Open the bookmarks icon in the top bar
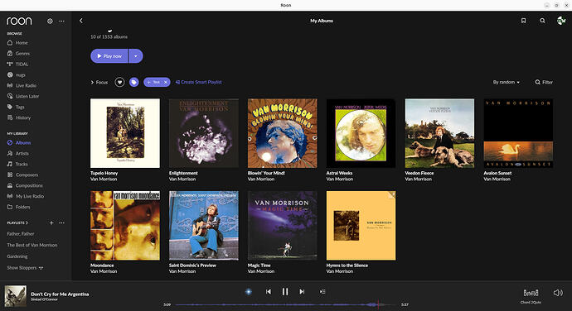The height and width of the screenshot is (311, 572). tap(523, 21)
